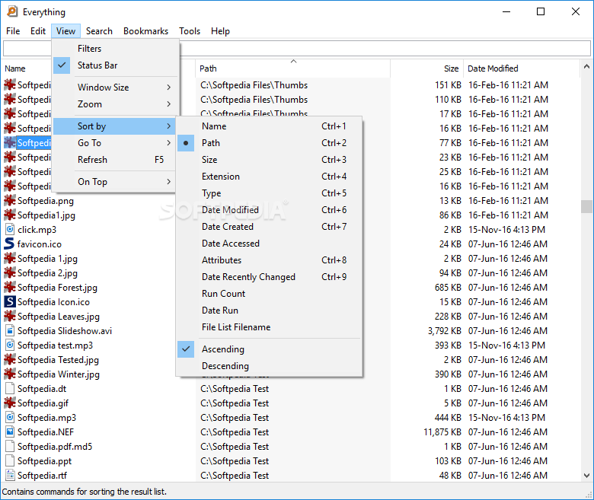Sort by Date Accessed
Screen dimensions: 594x500
coord(269,243)
